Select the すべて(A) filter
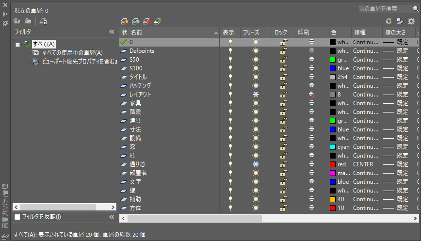The height and width of the screenshot is (241, 421). pyautogui.click(x=44, y=44)
